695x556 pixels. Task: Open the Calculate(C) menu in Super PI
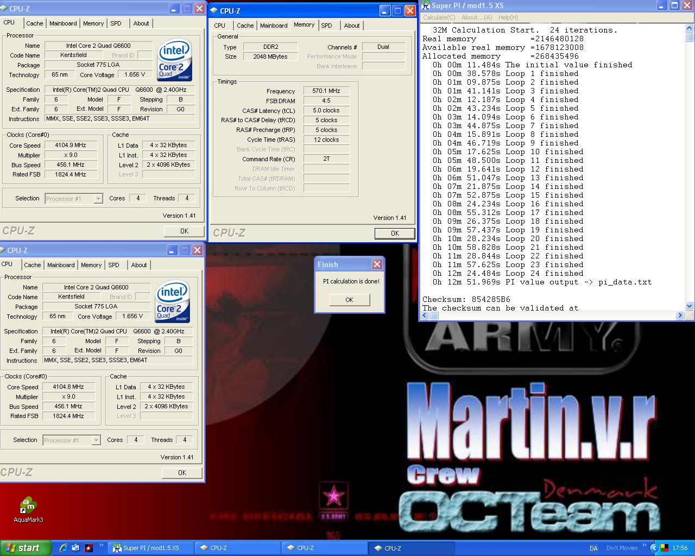[x=438, y=17]
